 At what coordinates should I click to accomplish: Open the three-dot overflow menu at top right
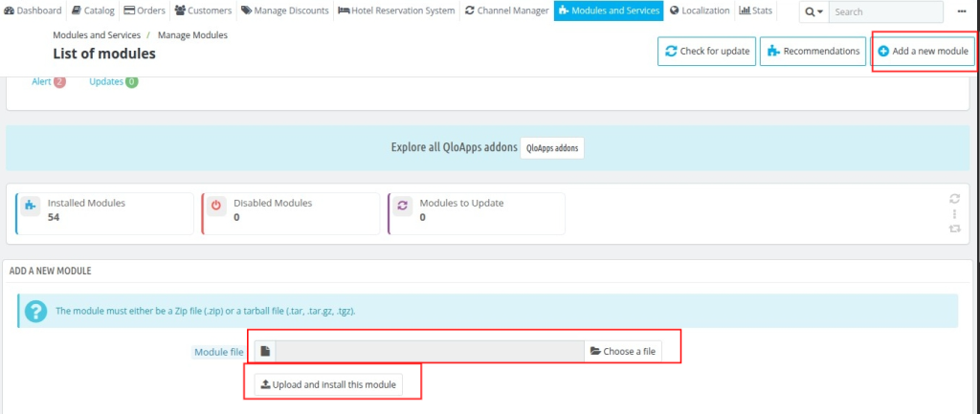pos(961,11)
